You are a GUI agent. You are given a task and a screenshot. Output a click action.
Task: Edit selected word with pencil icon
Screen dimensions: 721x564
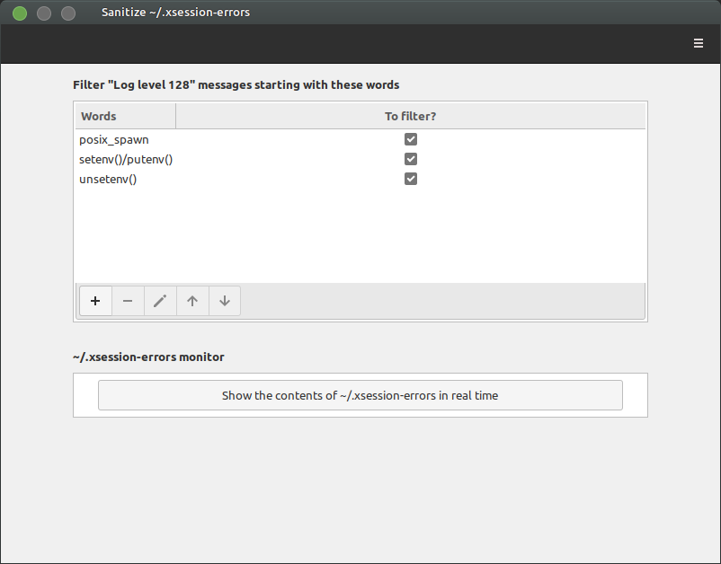tap(160, 301)
